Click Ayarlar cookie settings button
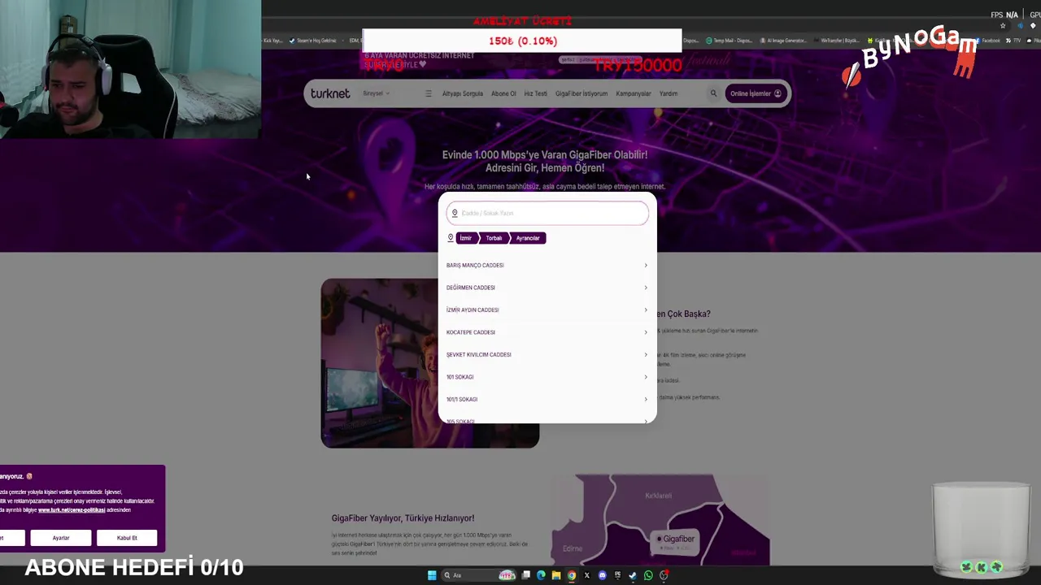 pyautogui.click(x=61, y=538)
